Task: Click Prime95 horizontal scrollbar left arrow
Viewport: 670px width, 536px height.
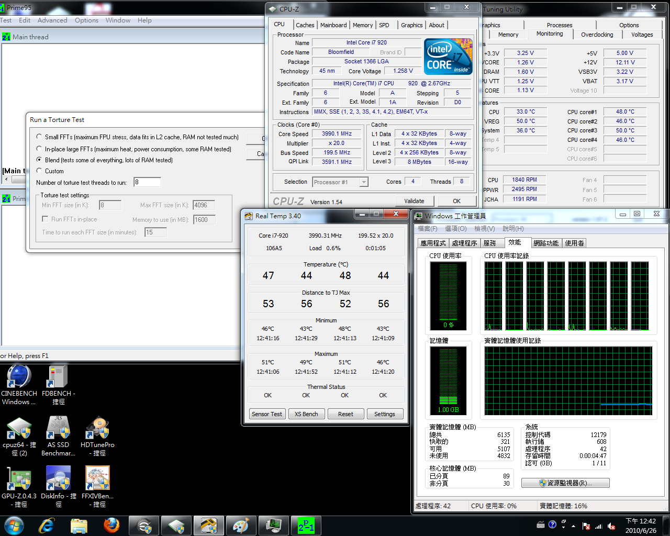Action: click(6, 179)
